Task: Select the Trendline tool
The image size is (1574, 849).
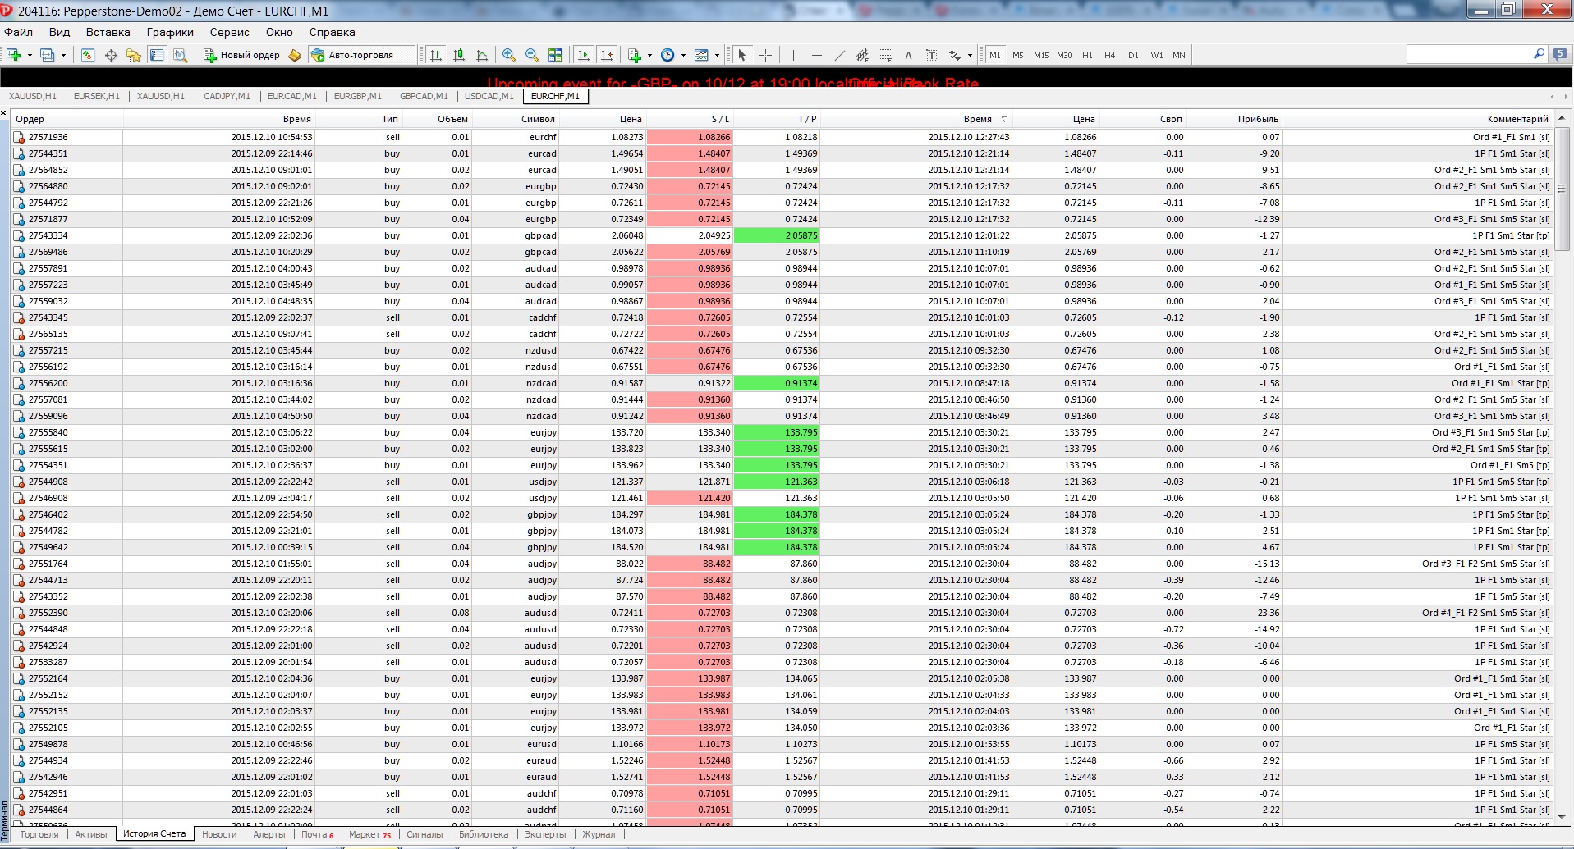Action: pyautogui.click(x=839, y=55)
